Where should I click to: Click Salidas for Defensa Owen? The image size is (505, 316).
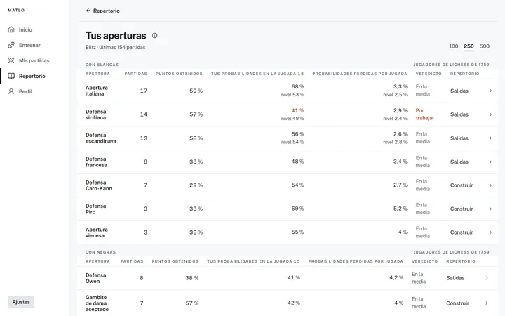tap(455, 278)
